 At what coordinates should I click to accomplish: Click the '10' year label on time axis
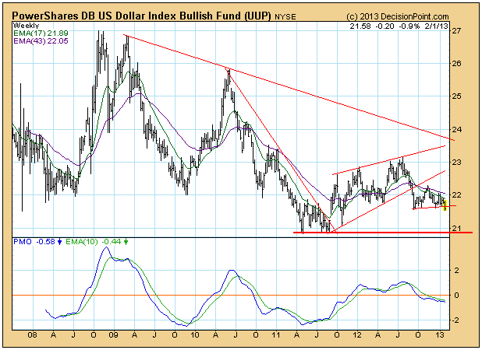point(194,334)
